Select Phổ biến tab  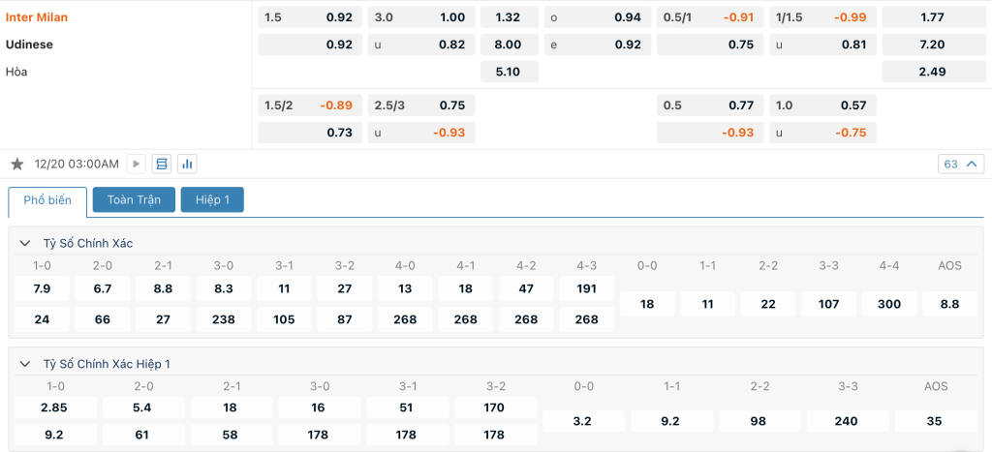[47, 200]
